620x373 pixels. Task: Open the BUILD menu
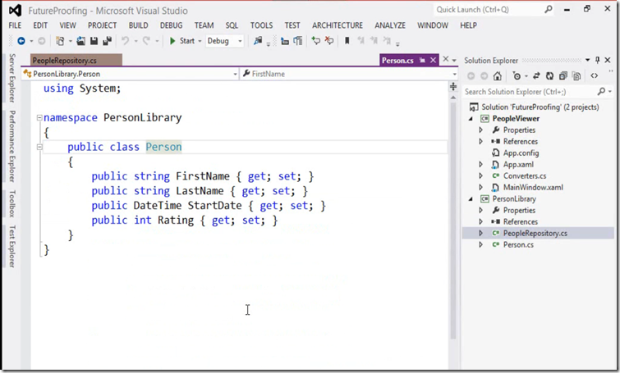point(138,25)
